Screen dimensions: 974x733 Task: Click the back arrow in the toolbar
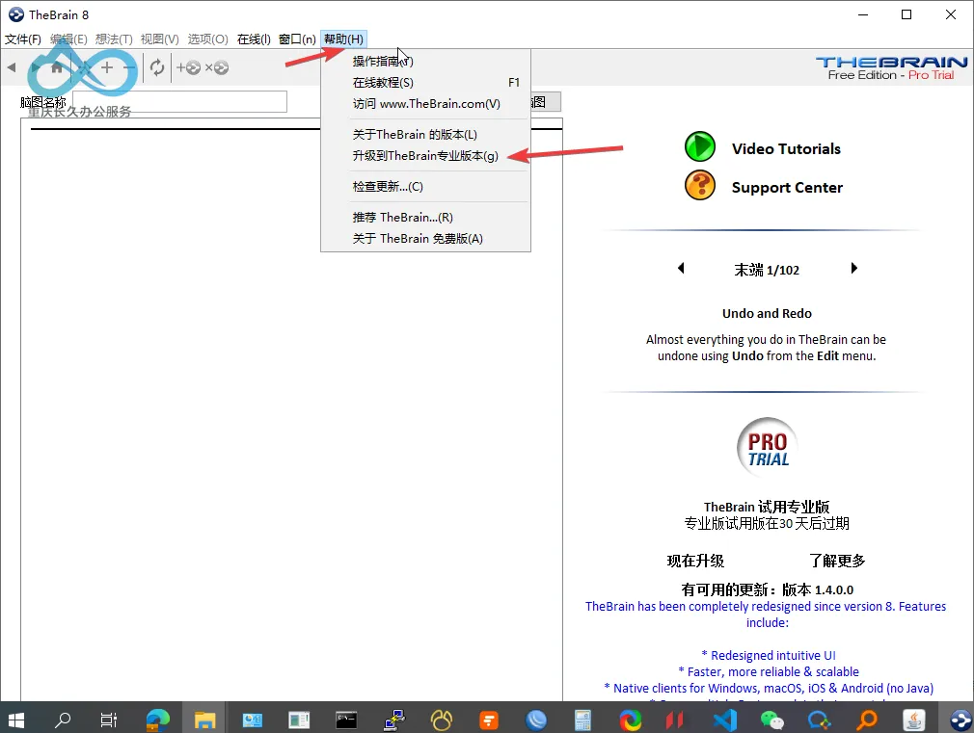[x=12, y=67]
